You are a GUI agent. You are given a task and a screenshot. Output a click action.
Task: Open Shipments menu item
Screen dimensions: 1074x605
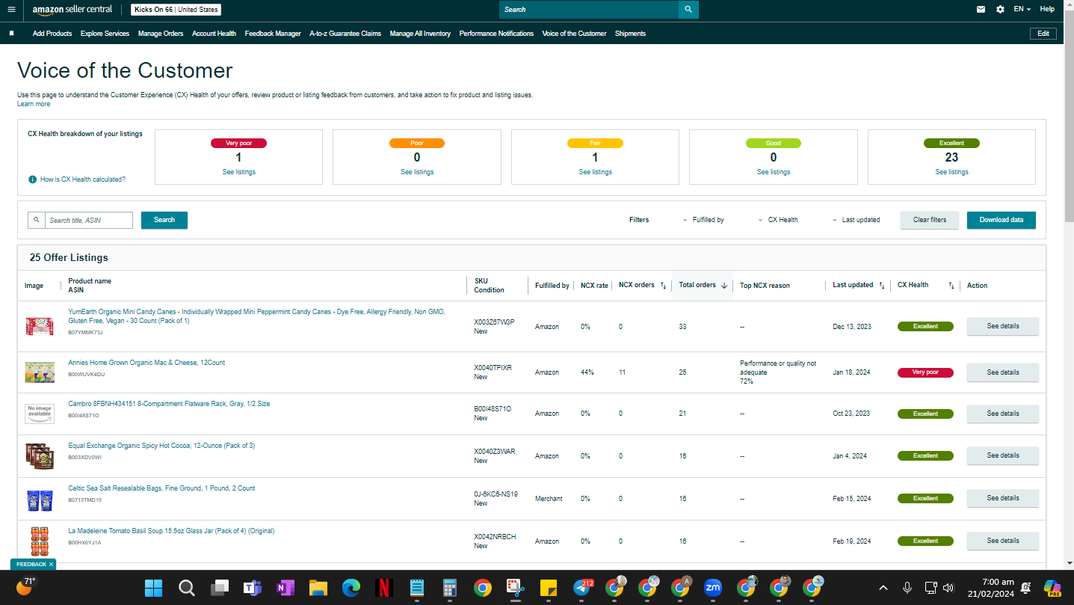pyautogui.click(x=630, y=34)
